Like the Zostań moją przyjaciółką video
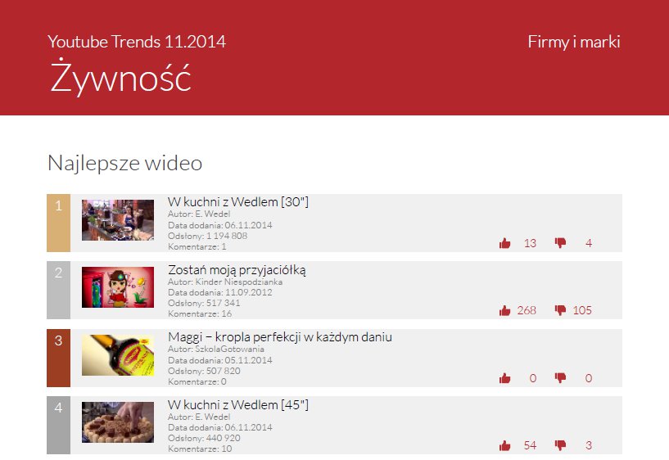Screen dimensions: 669x460 pyautogui.click(x=504, y=310)
